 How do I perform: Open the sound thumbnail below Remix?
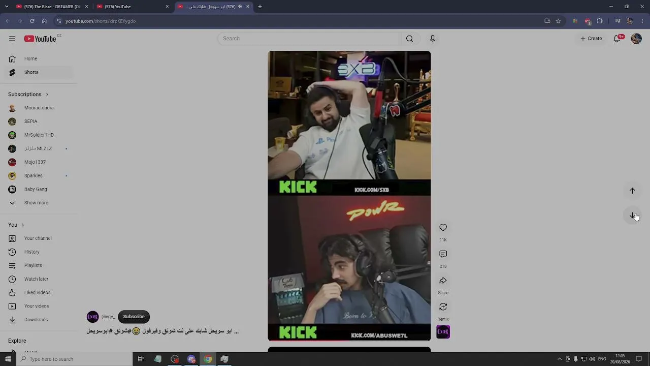pyautogui.click(x=443, y=332)
